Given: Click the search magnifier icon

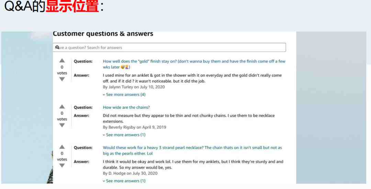Looking at the screenshot, I should point(57,47).
